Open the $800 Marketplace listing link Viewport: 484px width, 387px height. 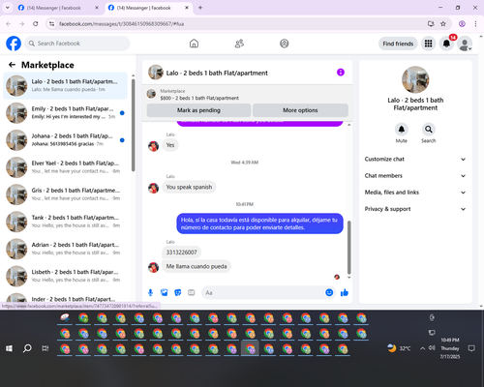(x=199, y=98)
